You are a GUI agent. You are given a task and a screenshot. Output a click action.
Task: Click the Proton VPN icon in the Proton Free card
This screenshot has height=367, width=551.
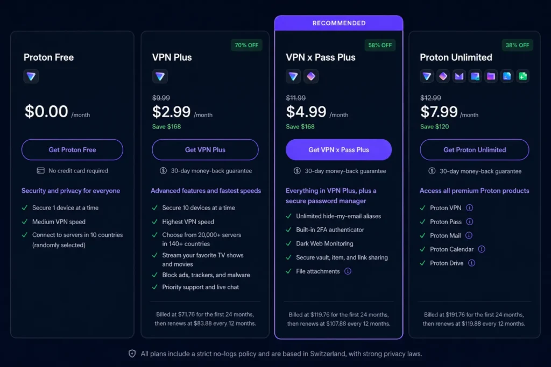[31, 76]
